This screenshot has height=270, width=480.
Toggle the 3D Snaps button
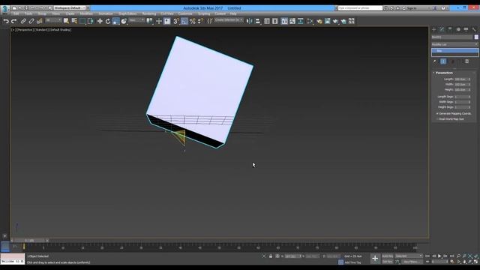[176, 21]
